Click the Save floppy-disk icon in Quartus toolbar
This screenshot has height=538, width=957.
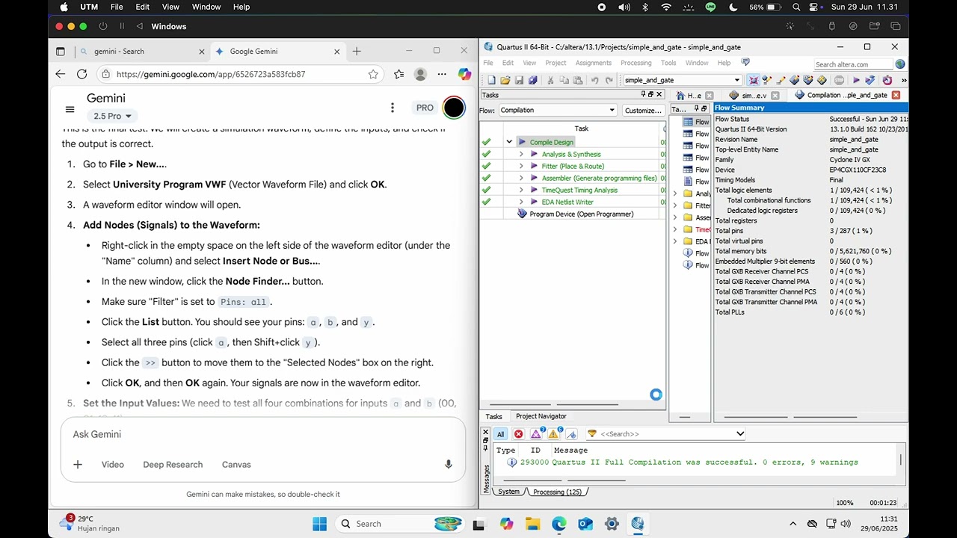(x=519, y=80)
